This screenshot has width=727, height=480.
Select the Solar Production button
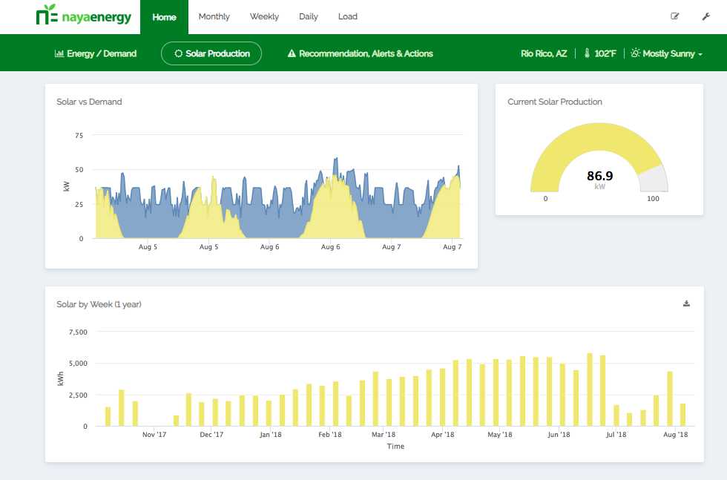click(211, 54)
